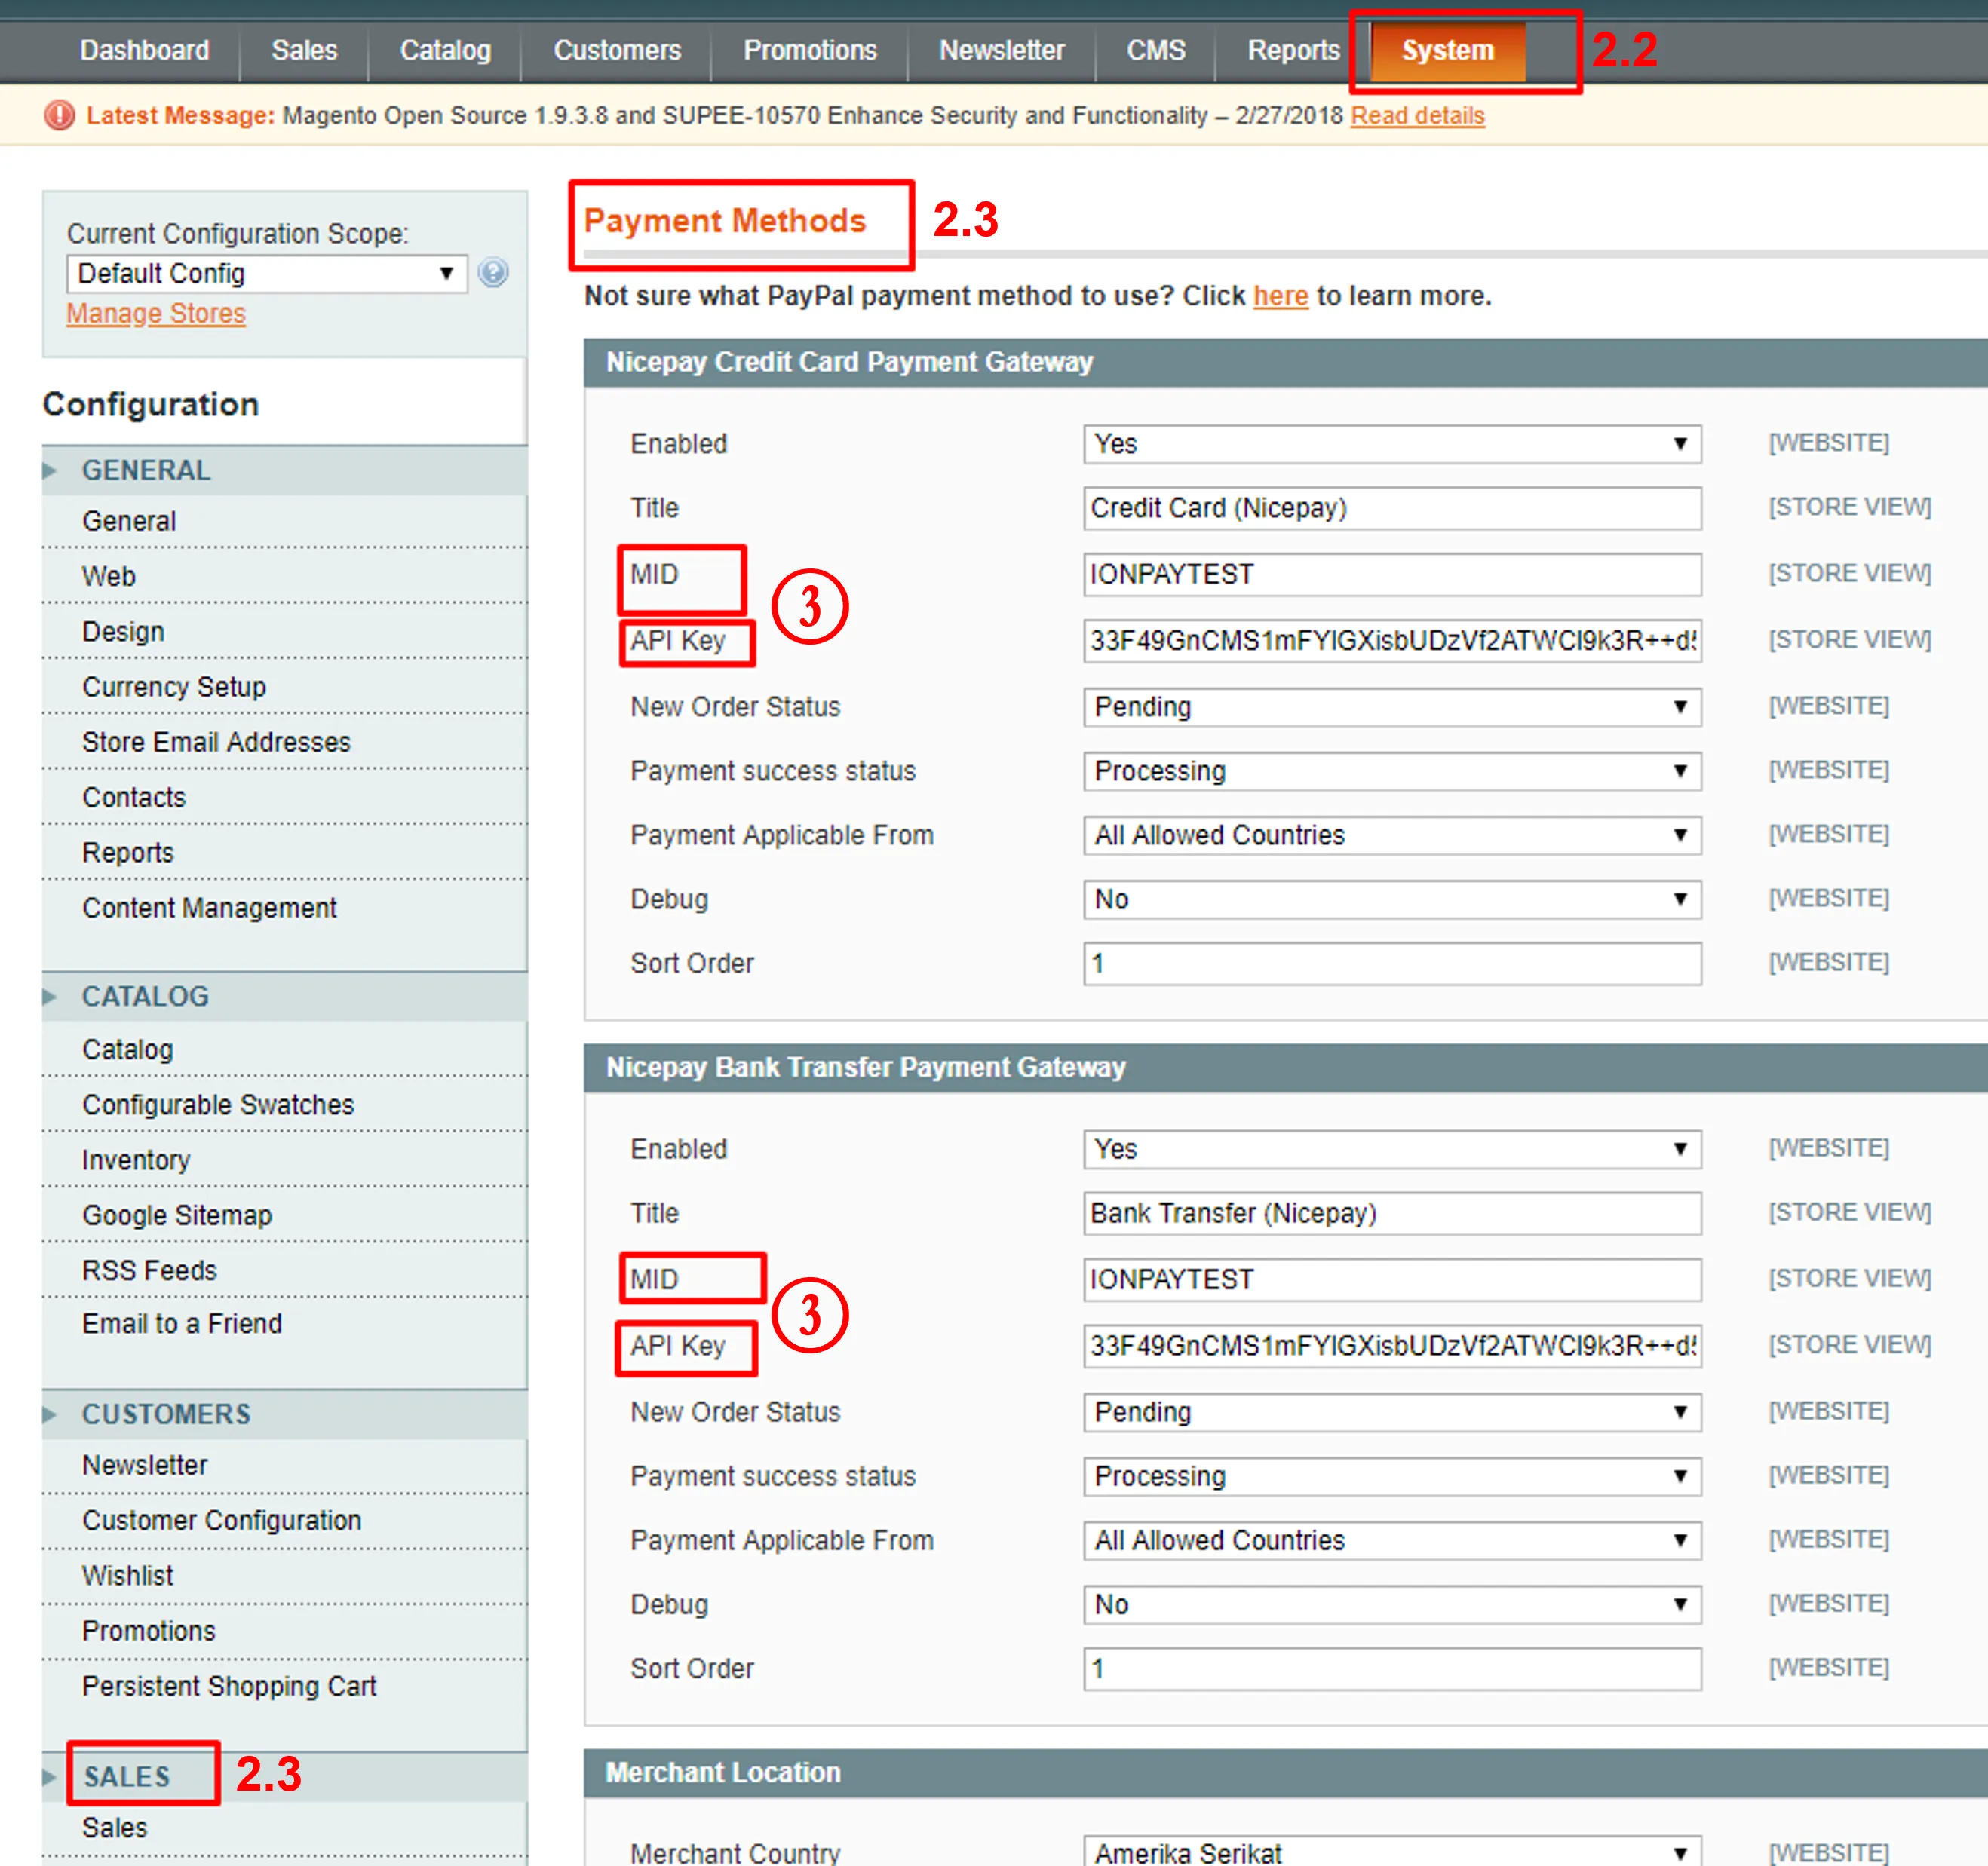This screenshot has width=1988, height=1866.
Task: Open Catalog item under CATALOG sidebar
Action: coord(284,1049)
